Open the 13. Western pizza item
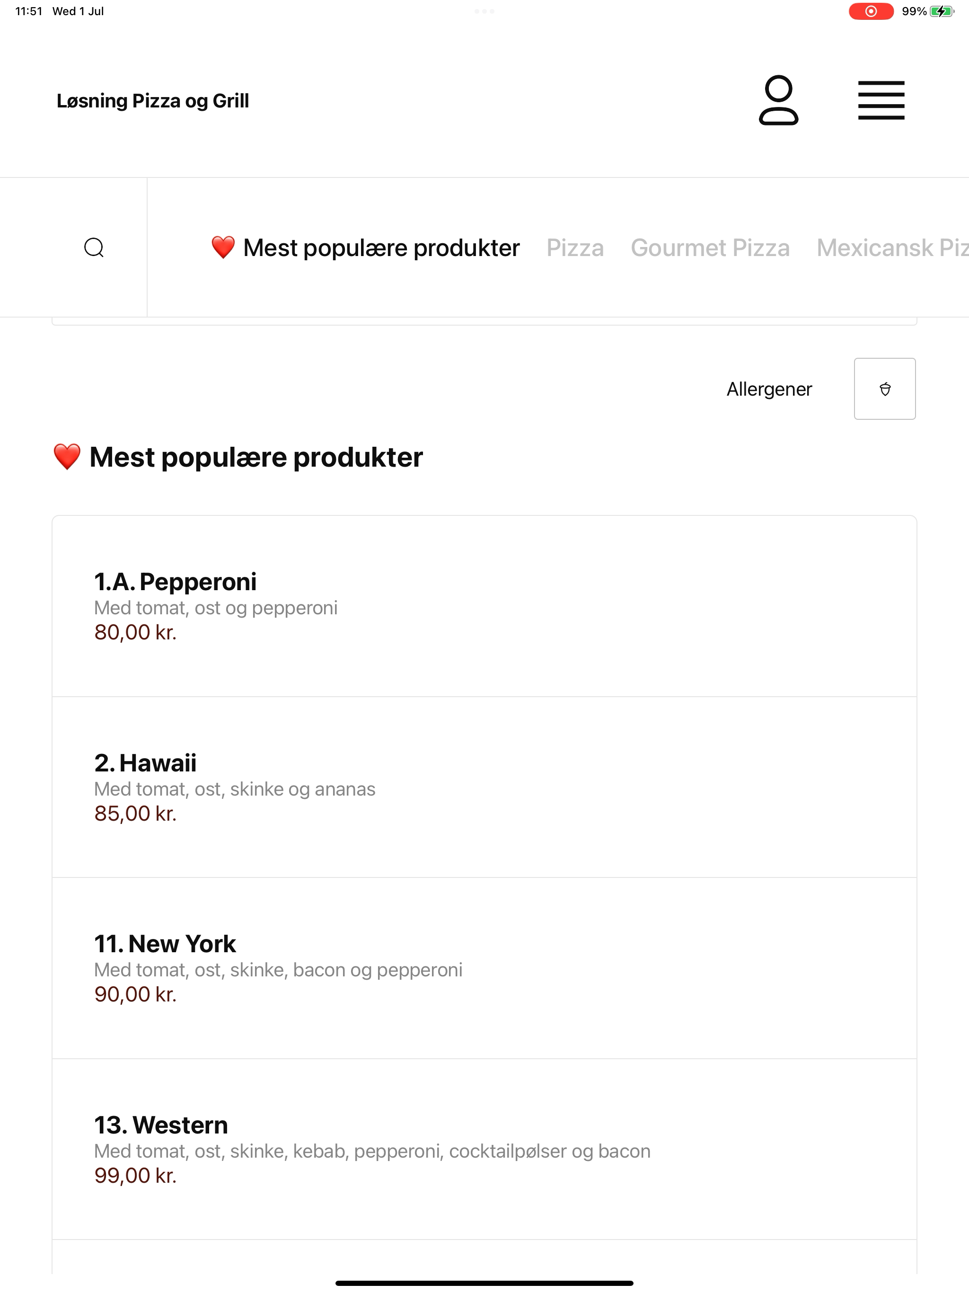969x1293 pixels. coord(484,1149)
